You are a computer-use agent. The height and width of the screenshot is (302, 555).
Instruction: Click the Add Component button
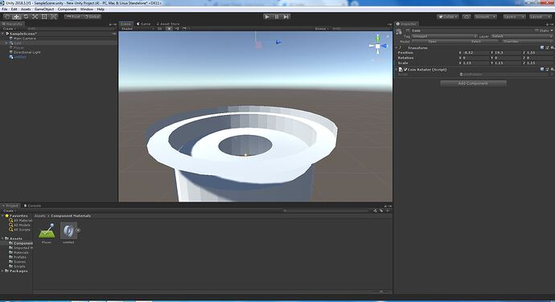473,84
